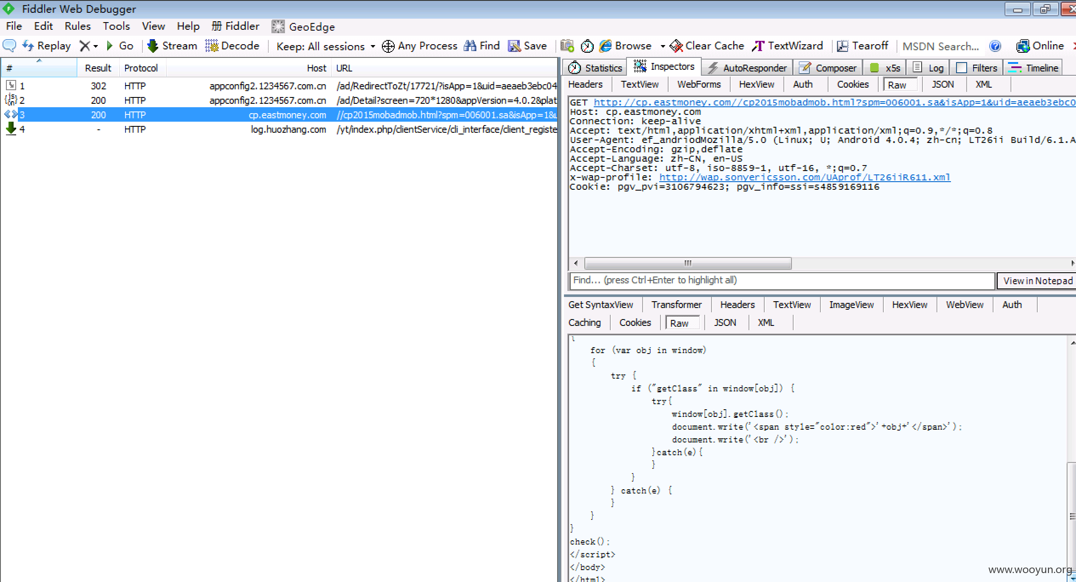The width and height of the screenshot is (1076, 582).
Task: Switch to the x5s tab
Action: pos(885,68)
